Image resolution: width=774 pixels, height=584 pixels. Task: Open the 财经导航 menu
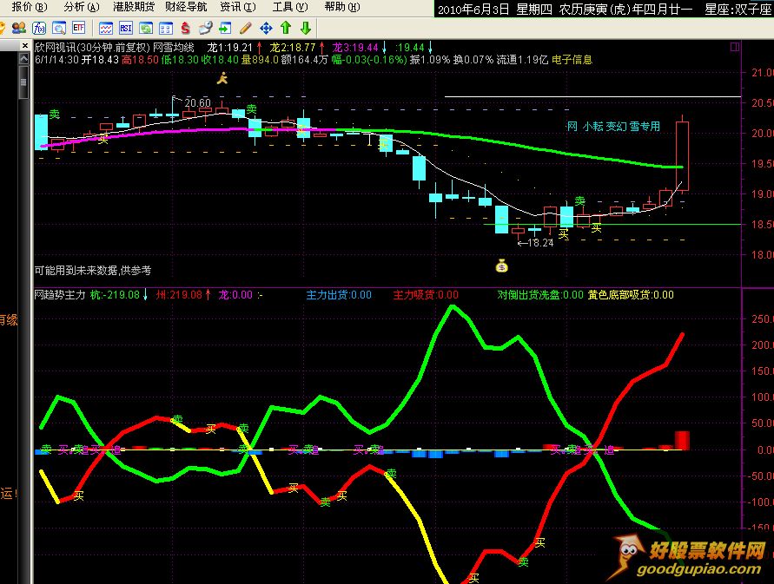(x=186, y=7)
